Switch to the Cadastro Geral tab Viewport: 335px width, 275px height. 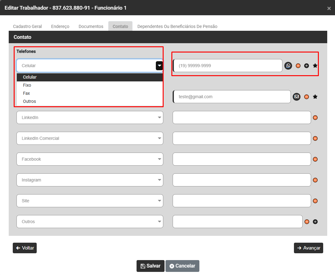27,26
